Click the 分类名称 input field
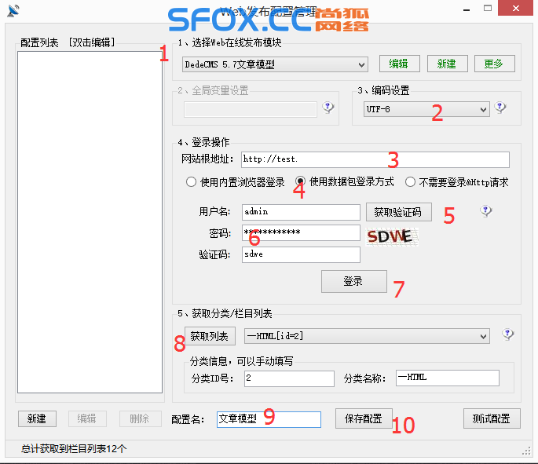 (x=448, y=378)
